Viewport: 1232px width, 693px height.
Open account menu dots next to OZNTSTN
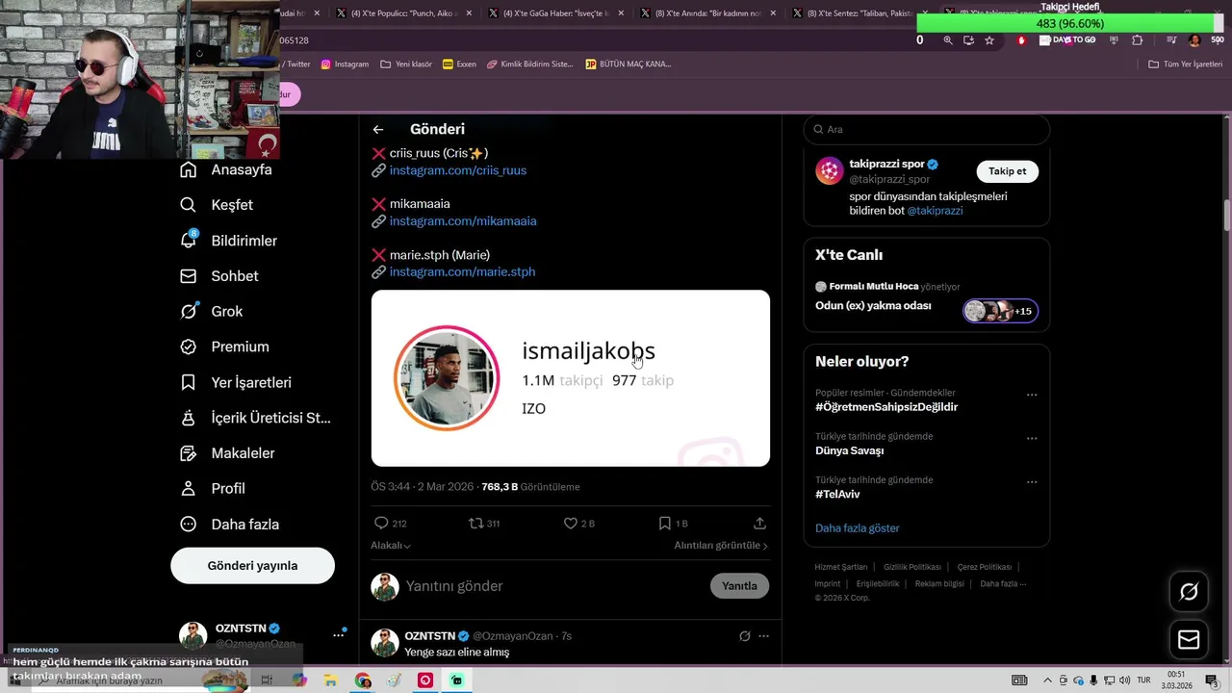(x=338, y=634)
